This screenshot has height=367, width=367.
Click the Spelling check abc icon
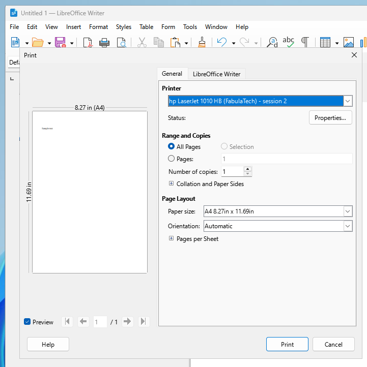(289, 43)
